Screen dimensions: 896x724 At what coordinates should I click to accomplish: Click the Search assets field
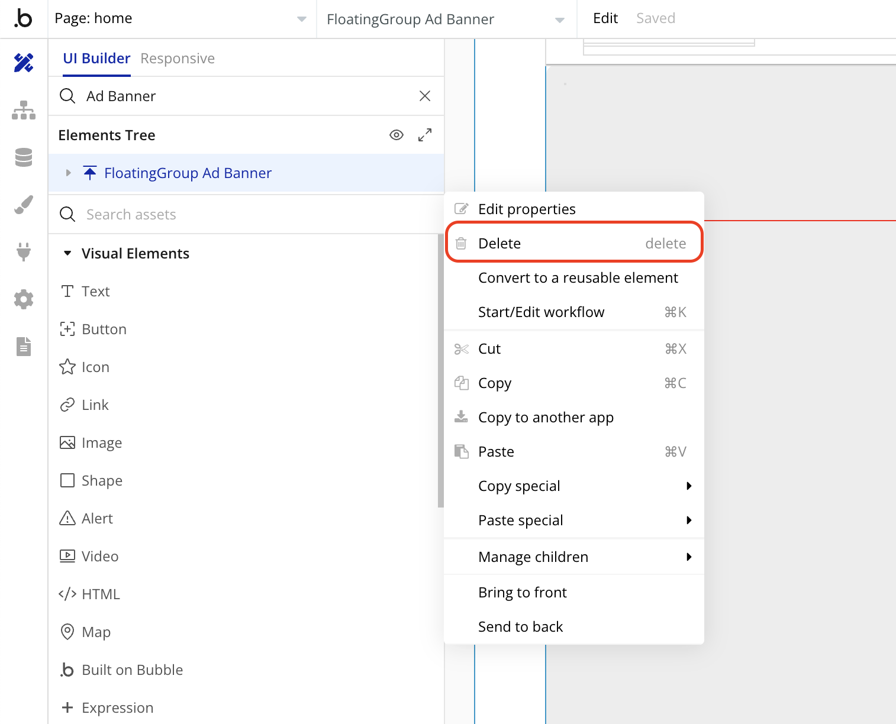click(249, 214)
